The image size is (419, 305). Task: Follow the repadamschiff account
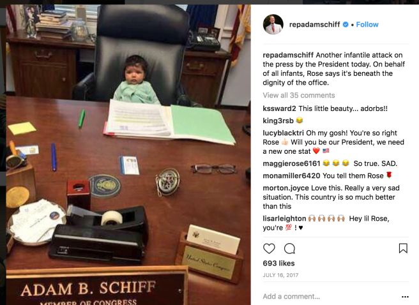coord(367,24)
